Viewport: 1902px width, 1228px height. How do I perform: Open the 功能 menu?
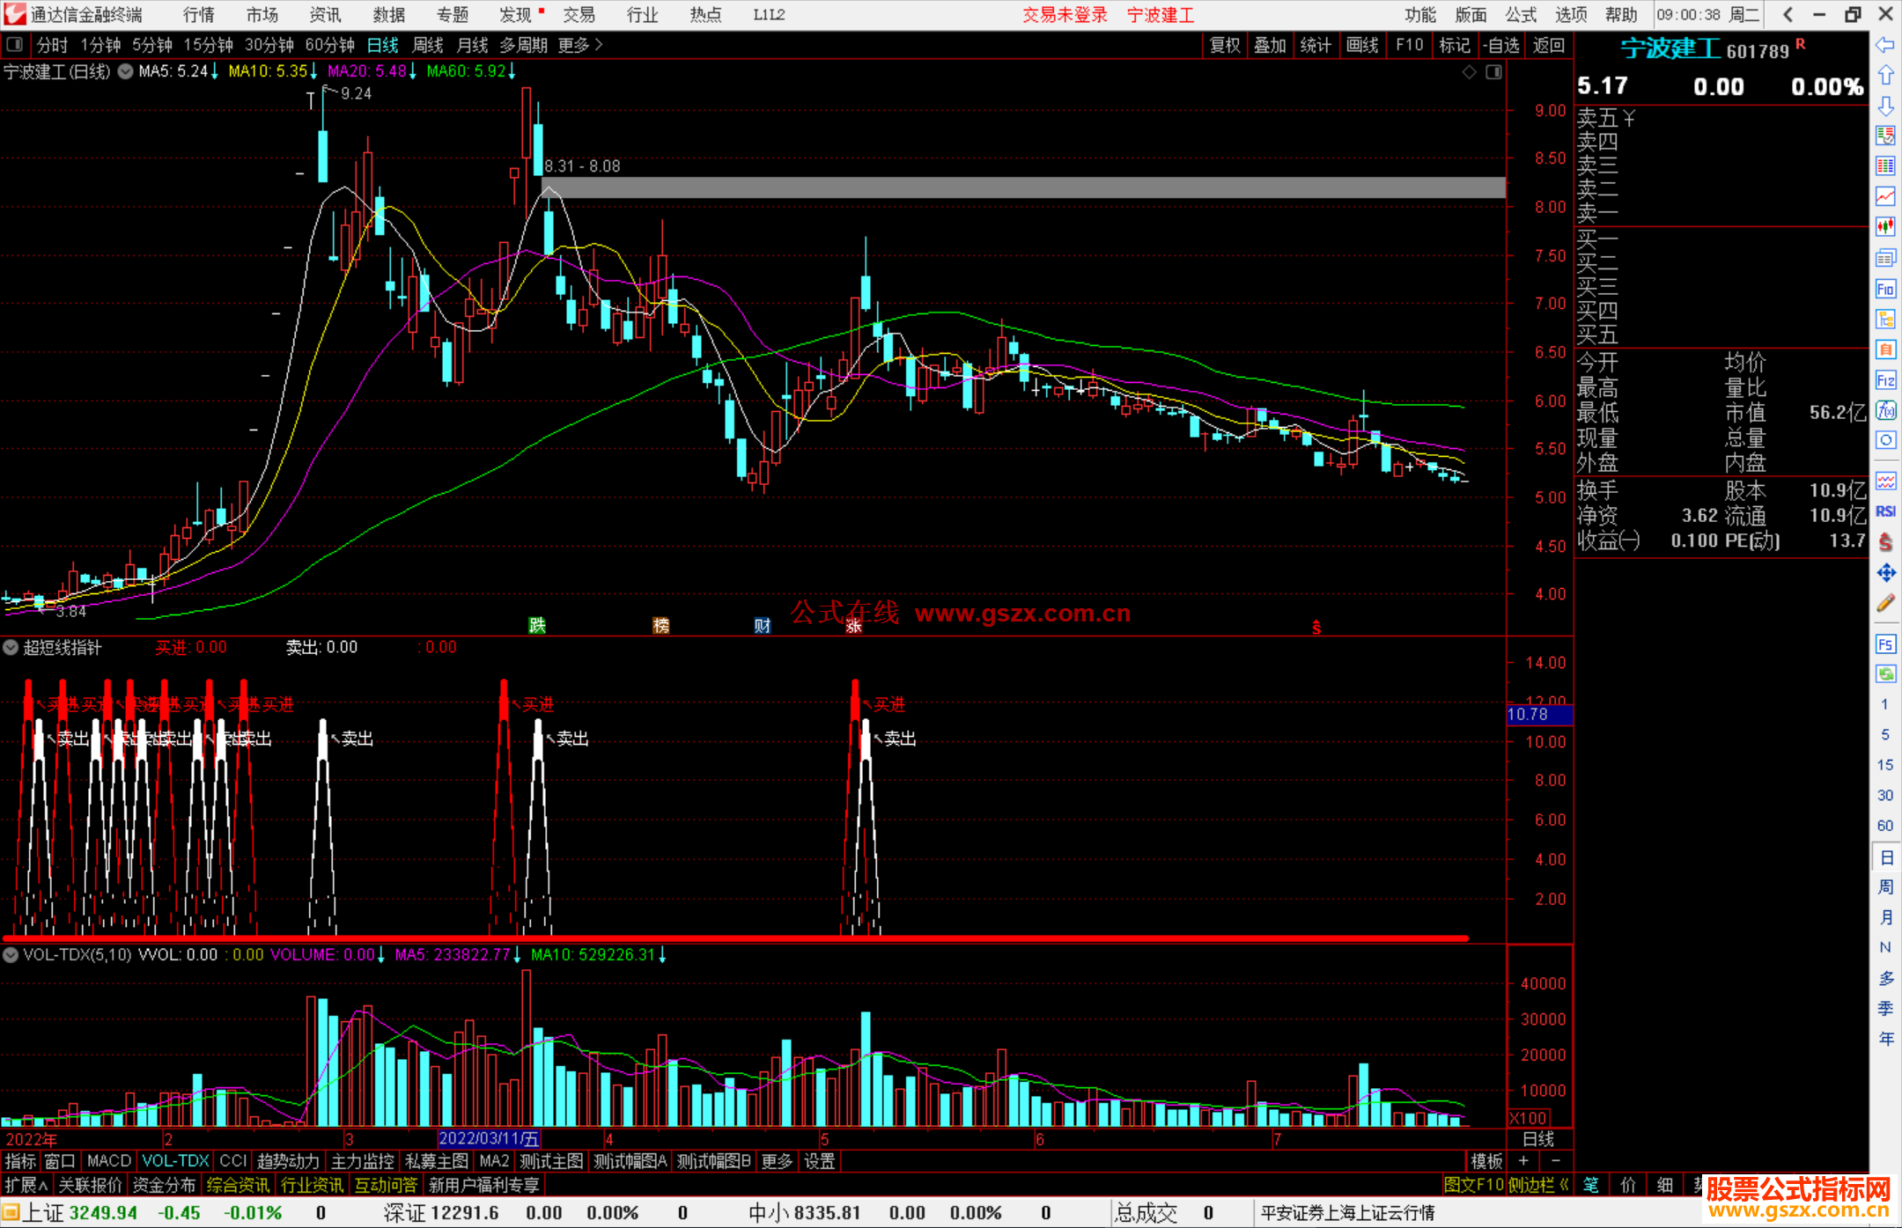pos(1420,15)
